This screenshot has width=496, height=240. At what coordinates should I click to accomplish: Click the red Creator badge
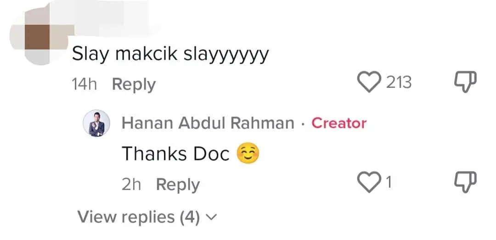pos(339,123)
